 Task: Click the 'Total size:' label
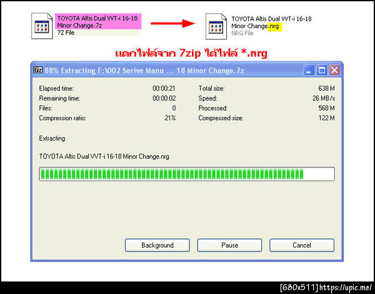[x=211, y=88]
